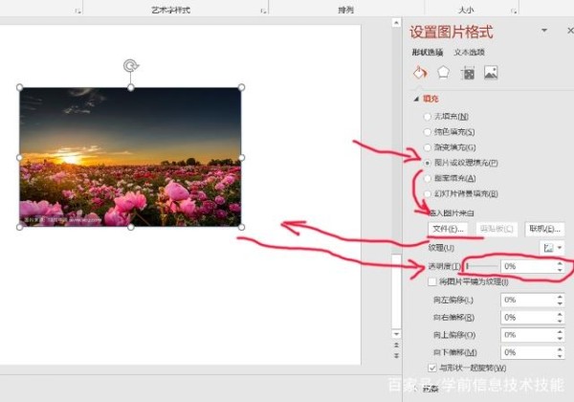This screenshot has width=574, height=402.
Task: Switch to the 文本选项 tab
Action: click(x=469, y=52)
